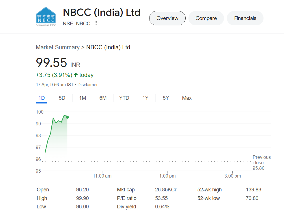Click the green up arrow next to today
This screenshot has height=213, width=284.
pos(76,75)
